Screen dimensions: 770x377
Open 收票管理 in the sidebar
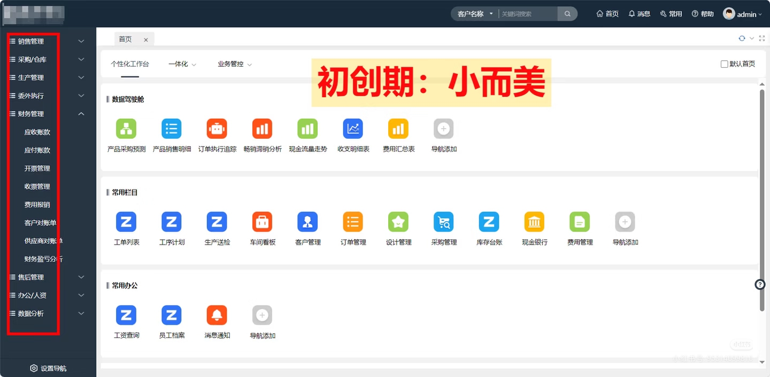[x=37, y=186]
